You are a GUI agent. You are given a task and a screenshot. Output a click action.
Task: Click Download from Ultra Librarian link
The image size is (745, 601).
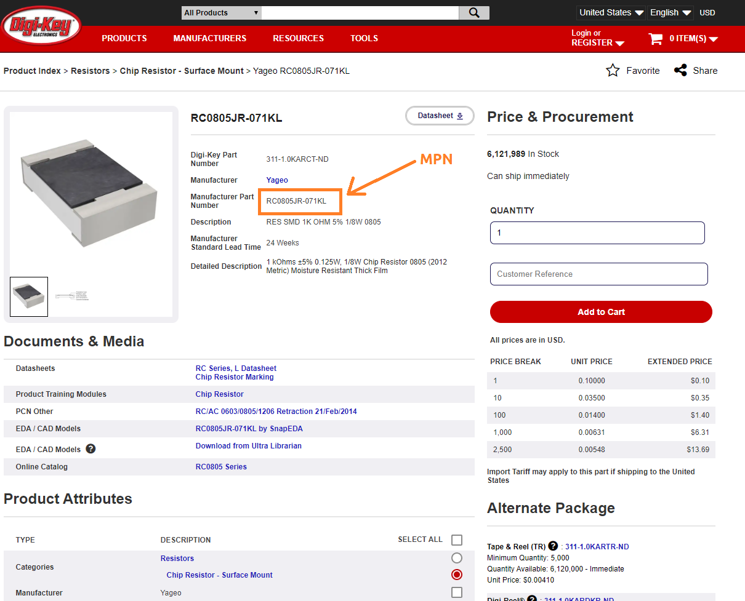tap(249, 446)
